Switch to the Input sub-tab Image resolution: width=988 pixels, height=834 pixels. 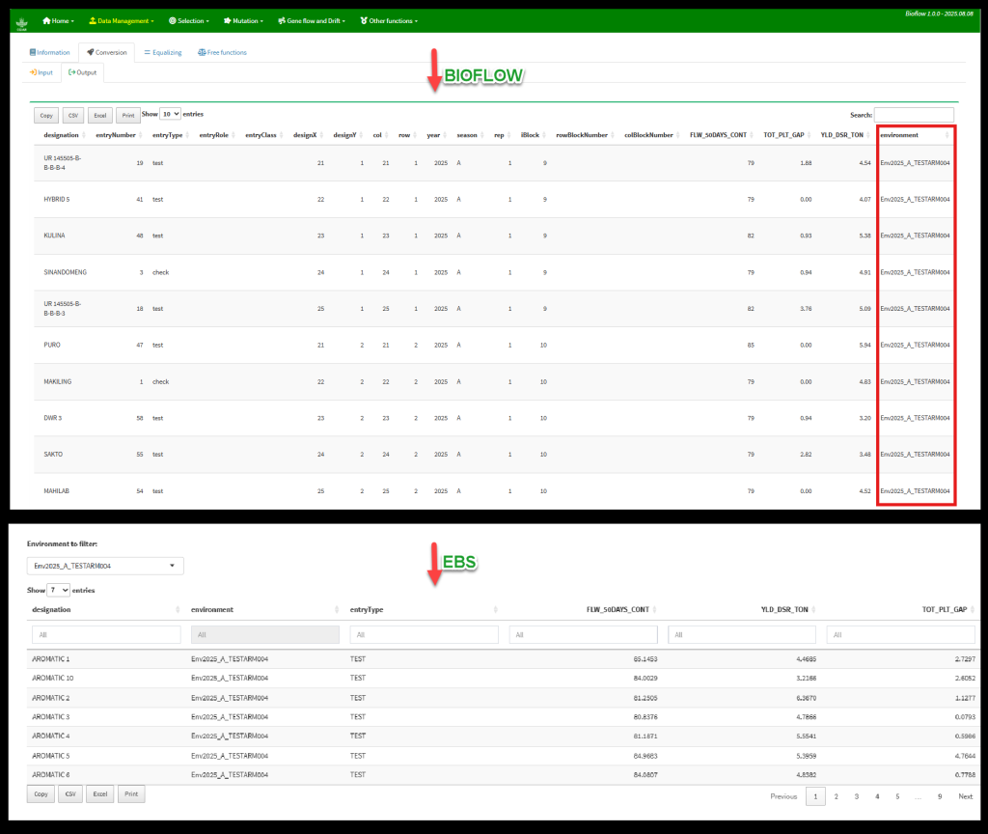tap(41, 72)
